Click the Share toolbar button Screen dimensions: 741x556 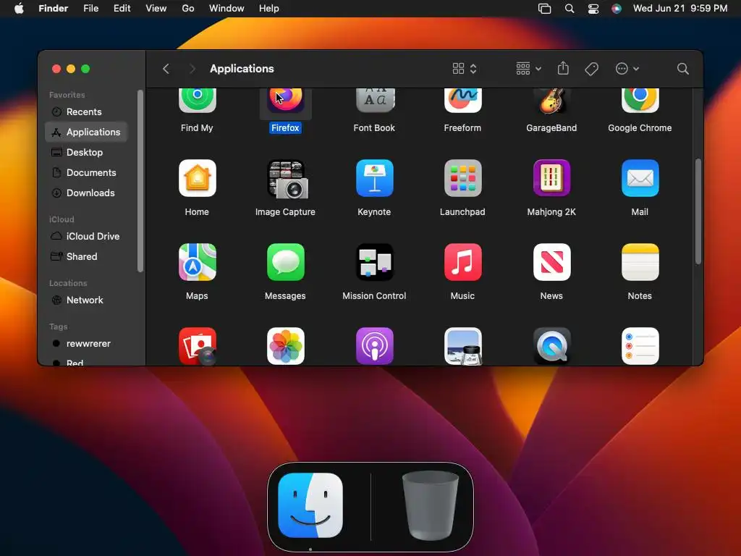click(563, 69)
